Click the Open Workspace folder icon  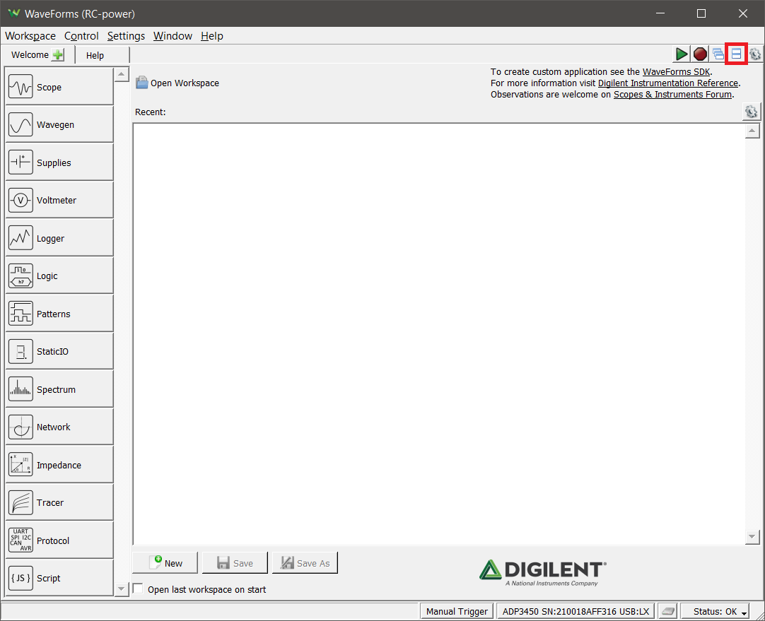(x=142, y=83)
